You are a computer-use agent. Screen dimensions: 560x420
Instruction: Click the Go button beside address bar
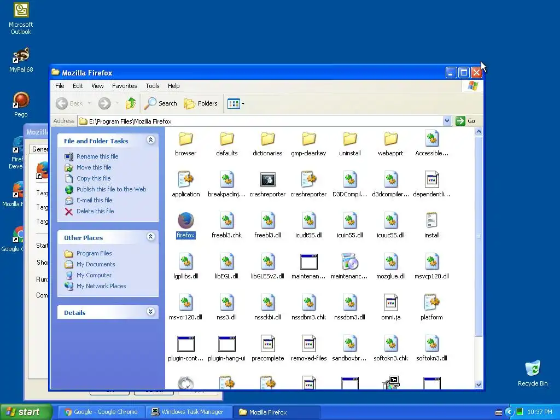[466, 121]
